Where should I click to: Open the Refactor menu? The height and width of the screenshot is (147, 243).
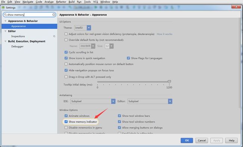click(61, 2)
